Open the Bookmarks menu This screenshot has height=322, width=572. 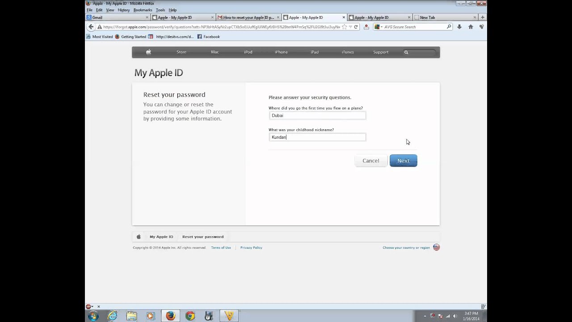click(143, 10)
